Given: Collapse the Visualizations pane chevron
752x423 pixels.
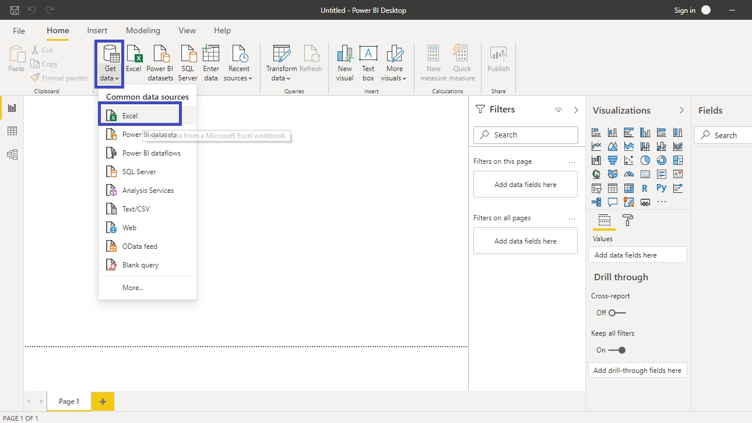Looking at the screenshot, I should pos(681,110).
